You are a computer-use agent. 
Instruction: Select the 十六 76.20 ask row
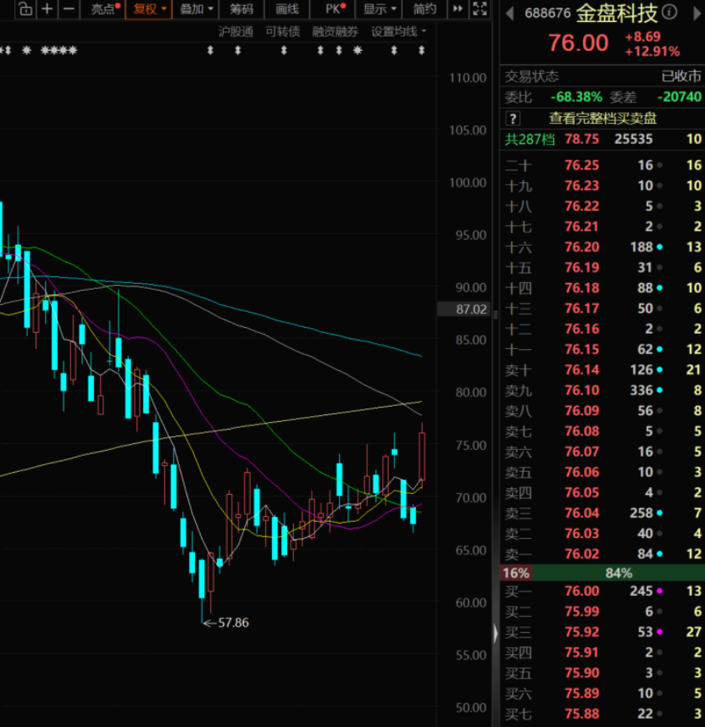point(602,247)
